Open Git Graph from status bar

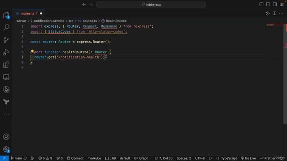click(x=141, y=158)
